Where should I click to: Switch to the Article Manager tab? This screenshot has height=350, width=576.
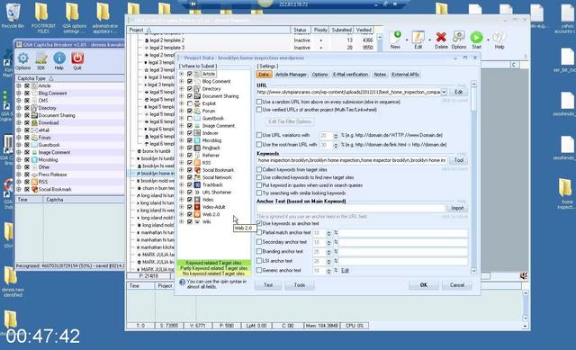tap(291, 75)
